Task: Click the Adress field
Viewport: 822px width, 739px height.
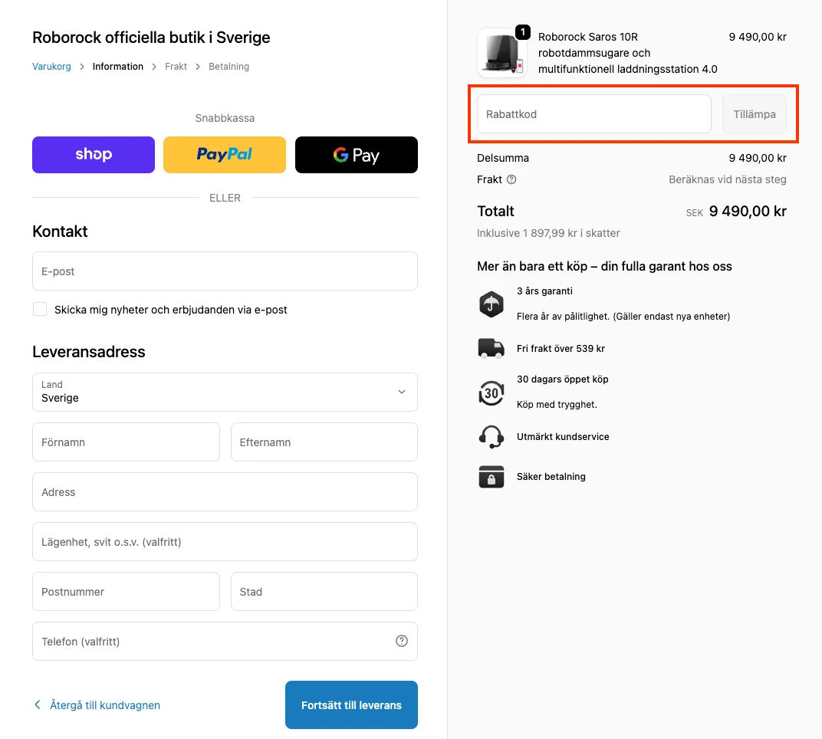Action: pos(225,491)
